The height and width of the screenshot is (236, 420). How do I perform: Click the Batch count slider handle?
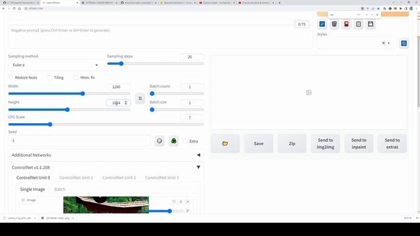point(152,94)
